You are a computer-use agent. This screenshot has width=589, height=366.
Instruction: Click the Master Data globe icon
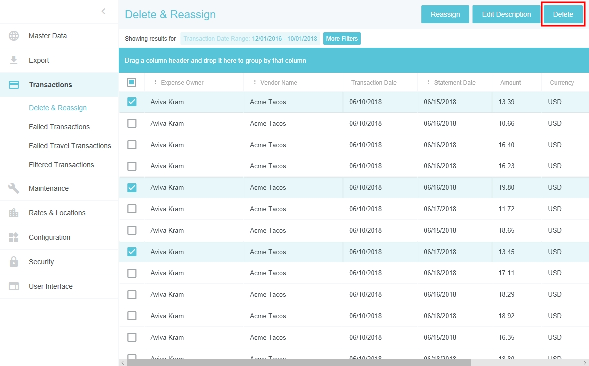[14, 36]
